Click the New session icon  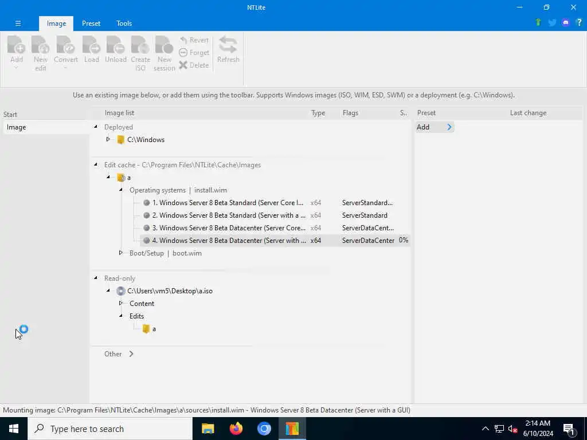tap(164, 45)
